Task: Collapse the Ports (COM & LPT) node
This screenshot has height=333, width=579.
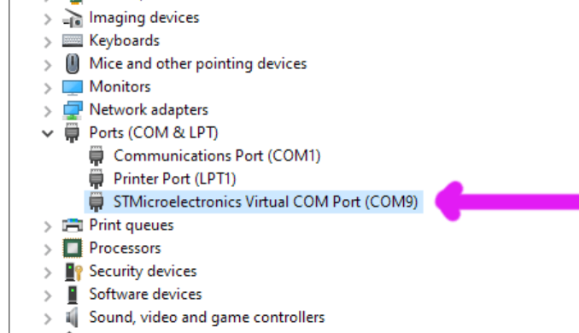Action: pyautogui.click(x=48, y=133)
